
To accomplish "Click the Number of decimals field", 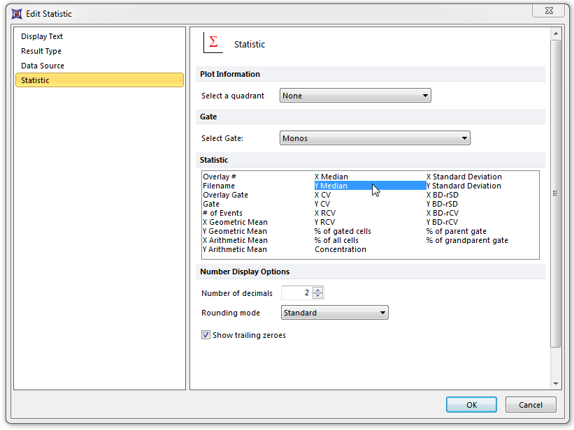I will [x=296, y=293].
